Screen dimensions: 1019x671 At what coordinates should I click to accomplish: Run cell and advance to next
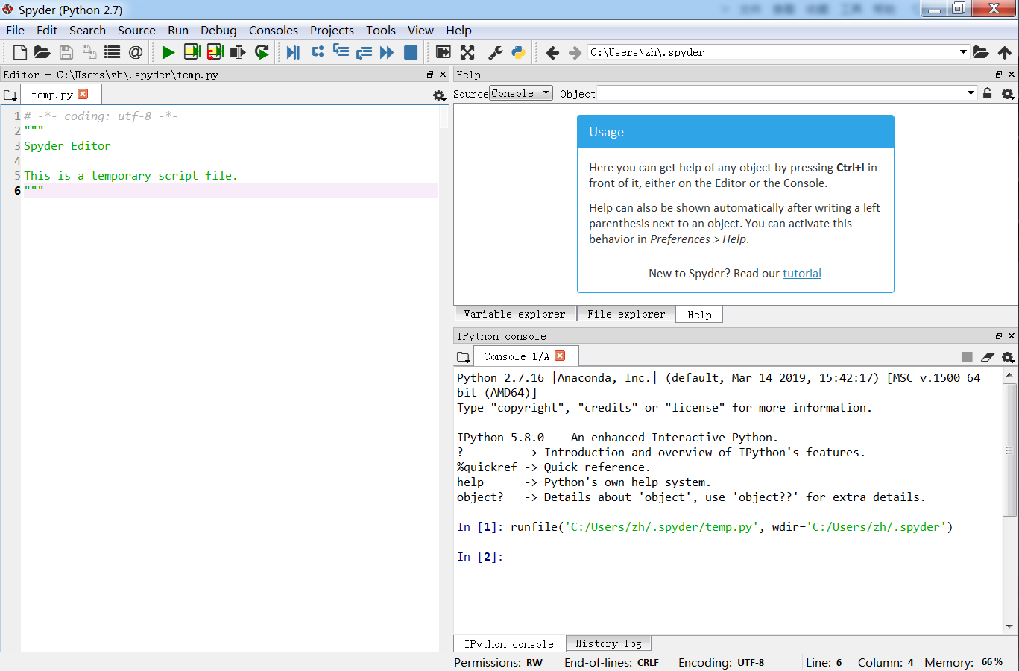215,52
